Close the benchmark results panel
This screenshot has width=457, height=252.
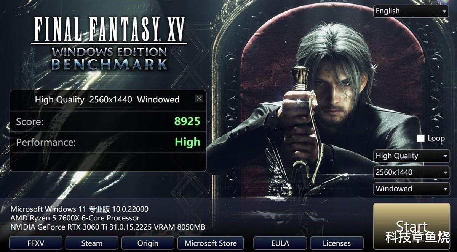click(x=199, y=99)
